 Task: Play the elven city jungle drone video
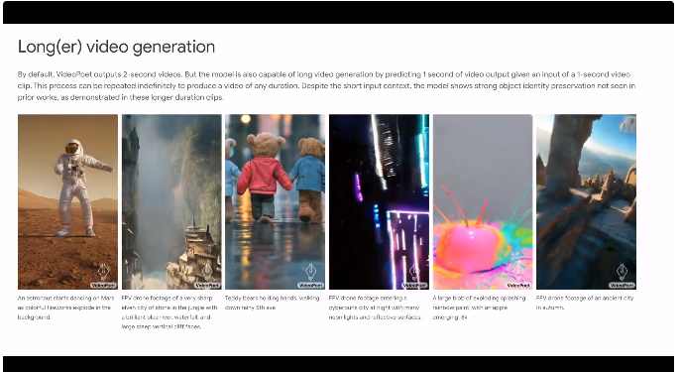[x=171, y=201]
